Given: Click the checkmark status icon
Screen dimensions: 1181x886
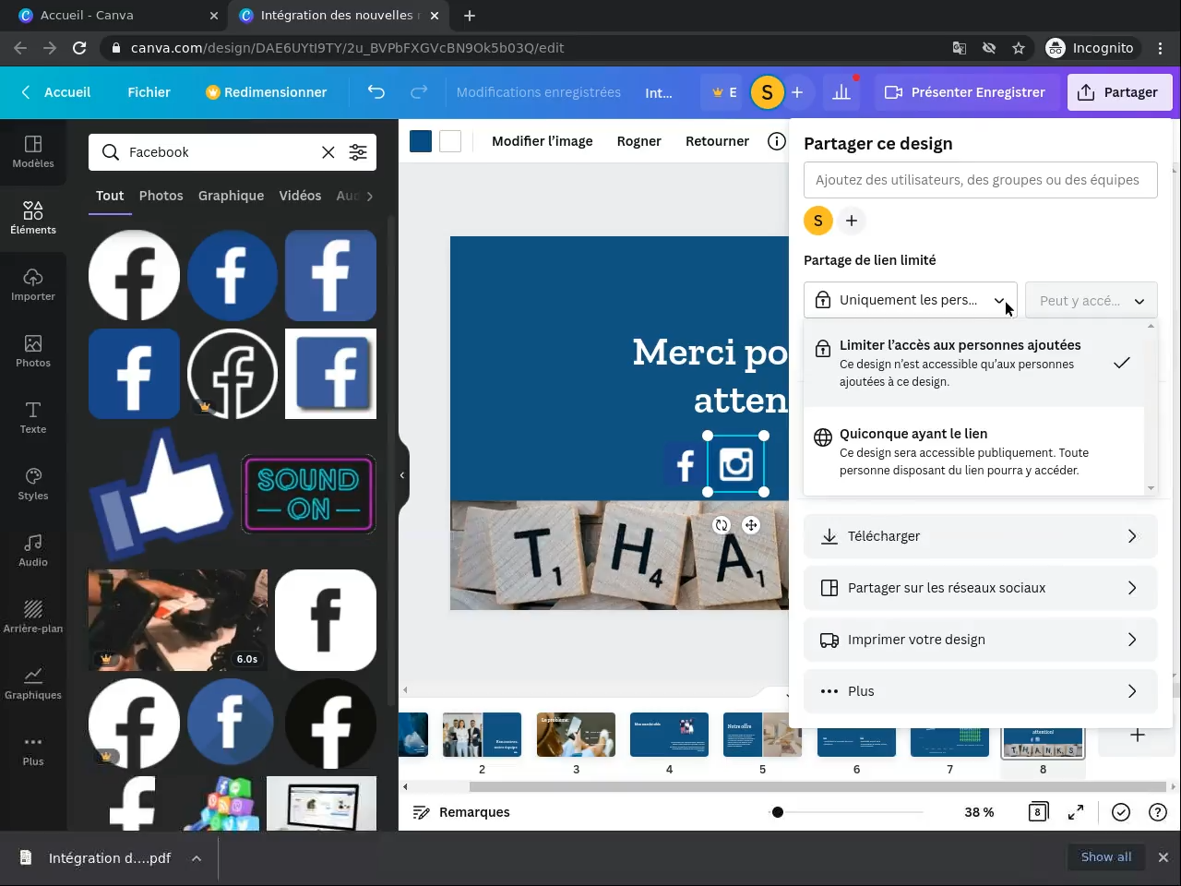Looking at the screenshot, I should (1121, 812).
